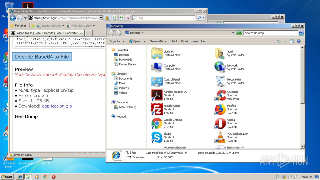
Task: Show hidden system tray icons
Action: pos(279,177)
